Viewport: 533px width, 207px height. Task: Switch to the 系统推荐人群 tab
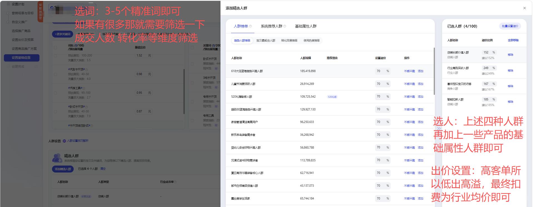[271, 26]
